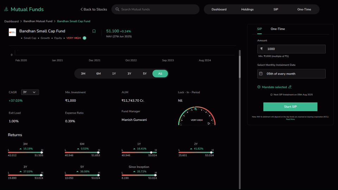Click the SIP Amount input field
The height and width of the screenshot is (190, 338).
click(x=291, y=49)
